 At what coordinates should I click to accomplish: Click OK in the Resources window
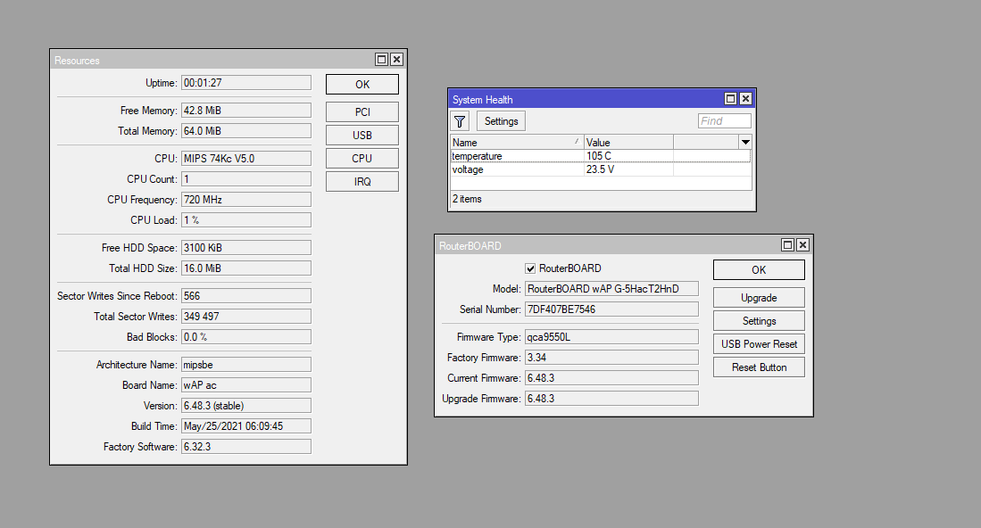tap(362, 85)
